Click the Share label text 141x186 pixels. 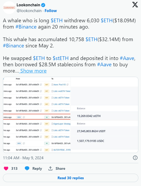60,168
